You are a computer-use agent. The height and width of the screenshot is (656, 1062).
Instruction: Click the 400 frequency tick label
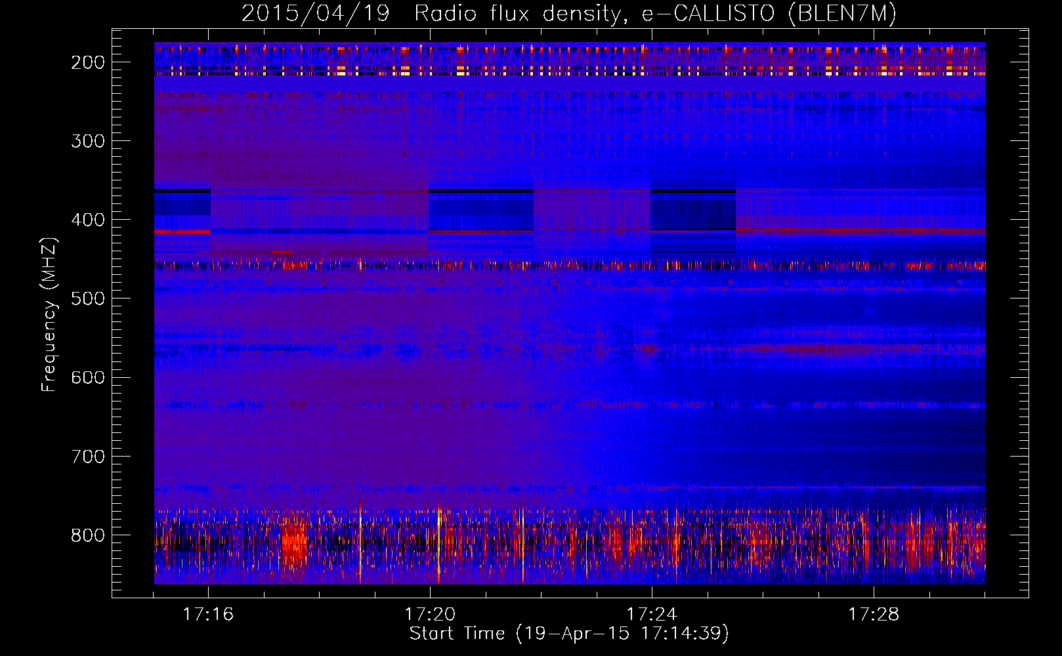coord(88,220)
